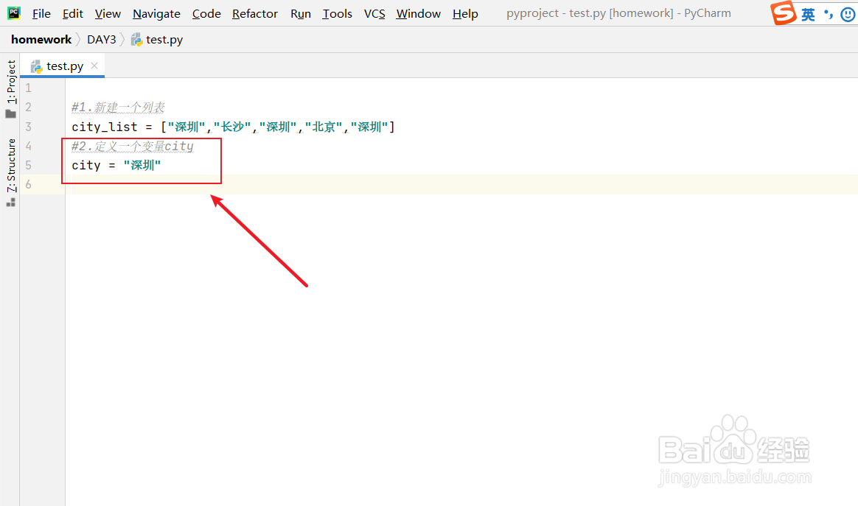Click the comment '#2.定义一个变量city'

[133, 146]
